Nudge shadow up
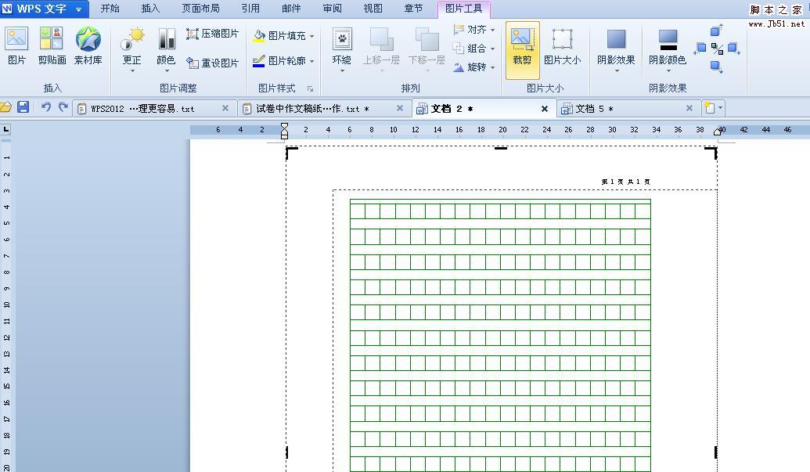The image size is (810, 472). (717, 31)
